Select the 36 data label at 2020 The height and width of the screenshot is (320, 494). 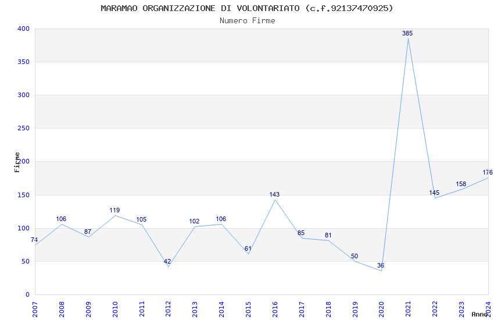(381, 265)
